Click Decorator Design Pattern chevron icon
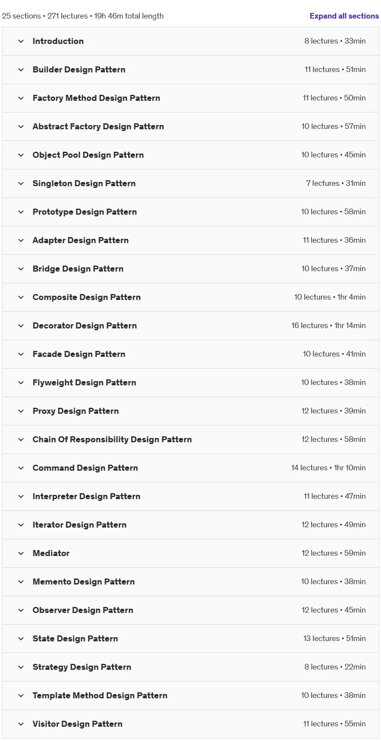The width and height of the screenshot is (381, 741). pos(21,326)
